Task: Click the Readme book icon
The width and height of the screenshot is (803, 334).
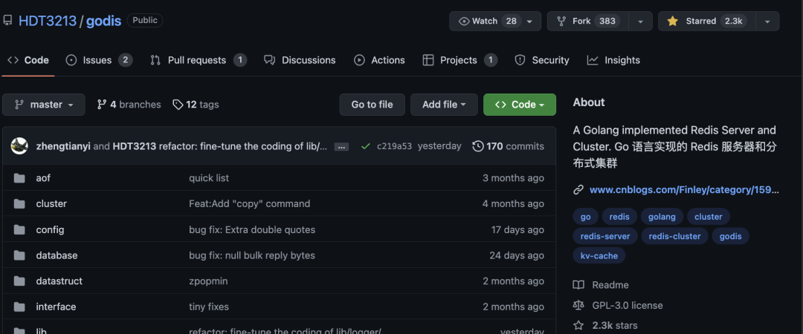Action: pyautogui.click(x=578, y=285)
